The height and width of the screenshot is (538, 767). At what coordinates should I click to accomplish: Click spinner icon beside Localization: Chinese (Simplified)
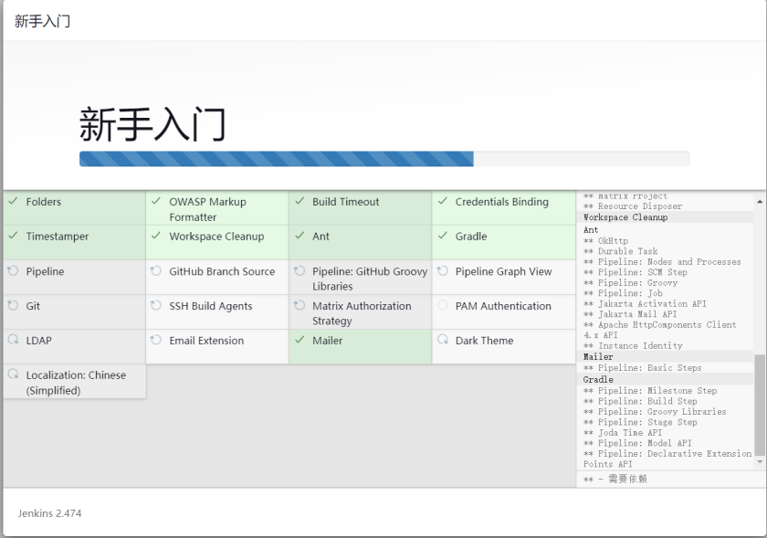click(13, 374)
